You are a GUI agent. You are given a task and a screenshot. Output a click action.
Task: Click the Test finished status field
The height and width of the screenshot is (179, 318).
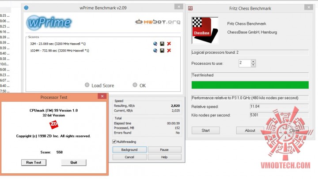pyautogui.click(x=250, y=75)
